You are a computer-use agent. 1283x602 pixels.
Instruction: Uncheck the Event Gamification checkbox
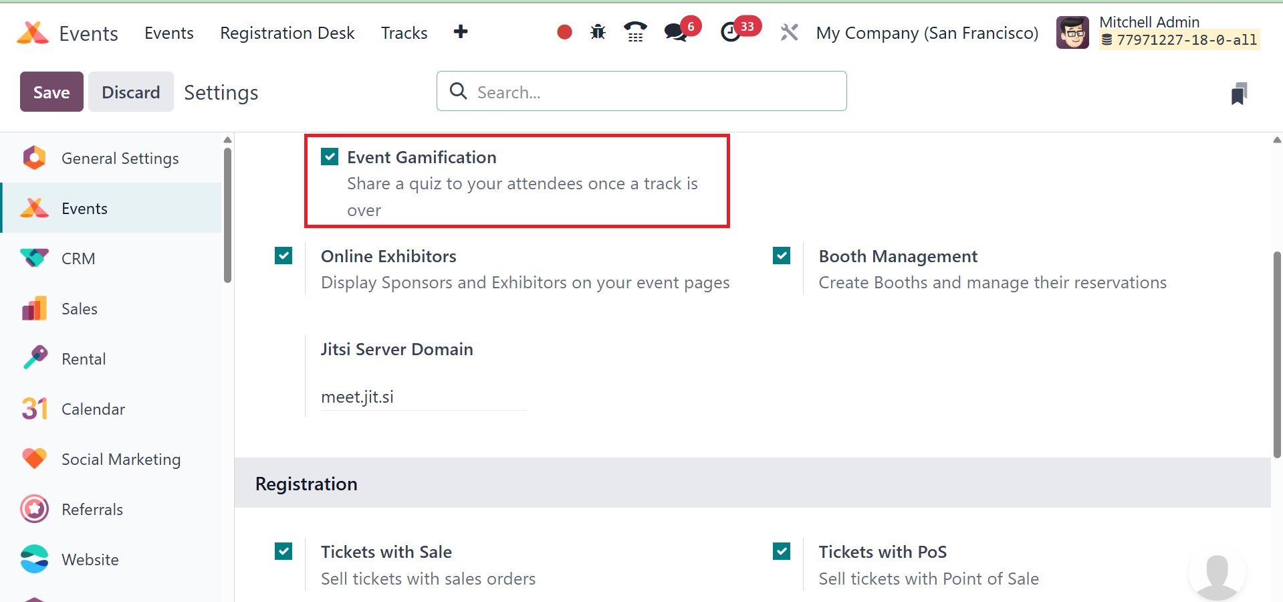pos(330,157)
